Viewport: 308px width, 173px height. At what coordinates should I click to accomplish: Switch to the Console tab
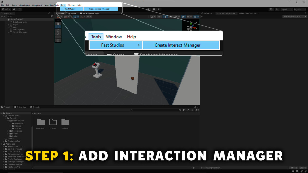tap(35, 107)
